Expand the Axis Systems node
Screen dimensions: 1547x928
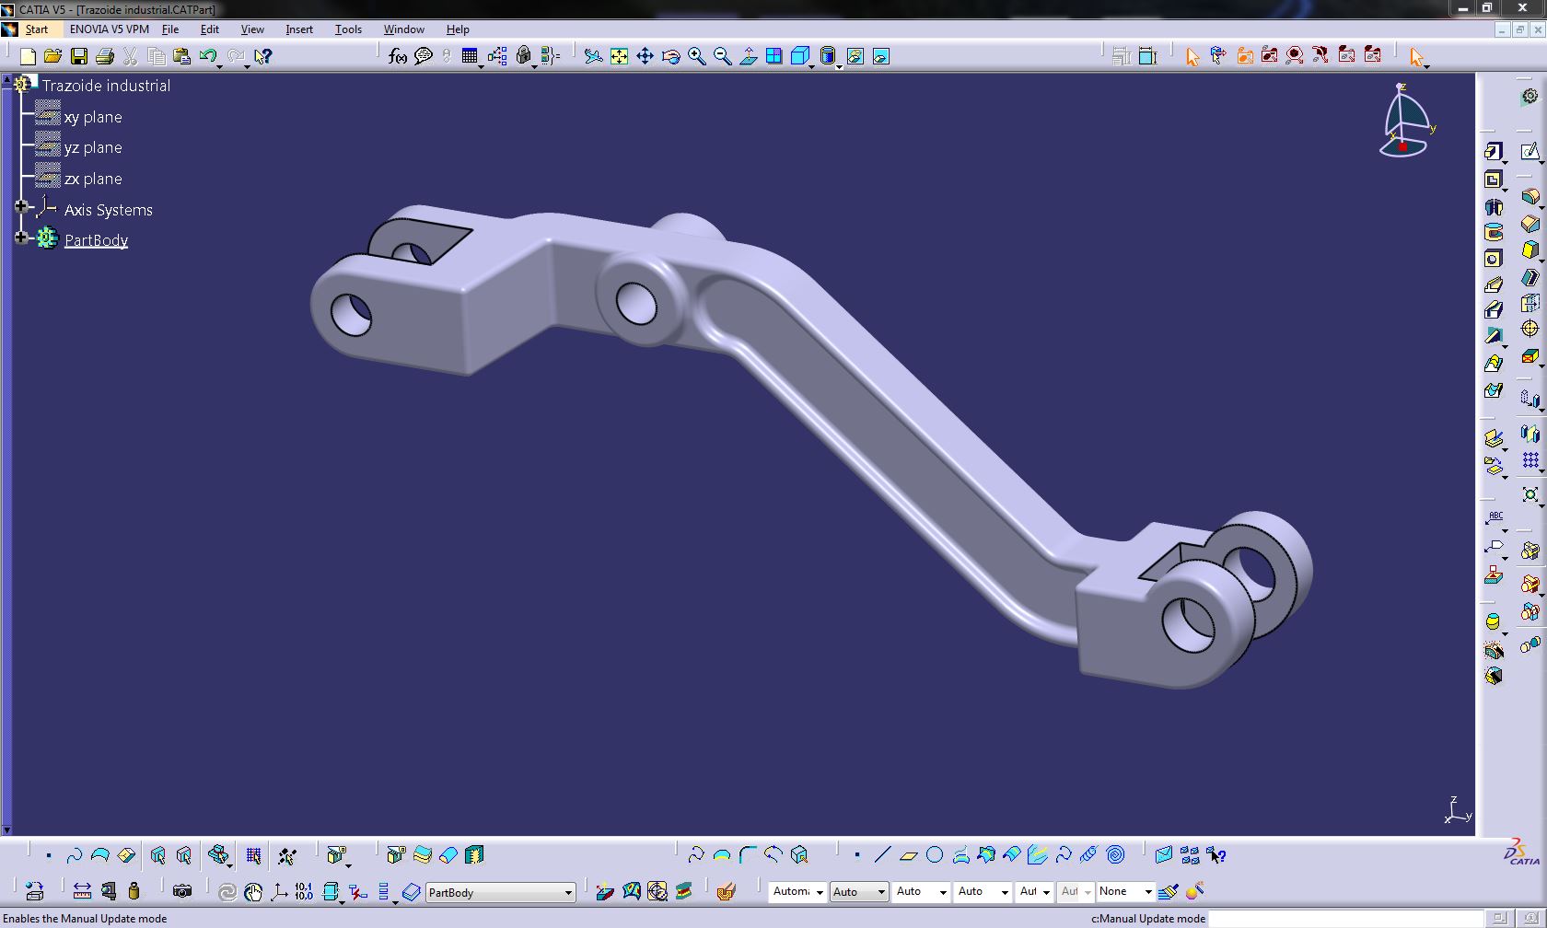point(21,207)
